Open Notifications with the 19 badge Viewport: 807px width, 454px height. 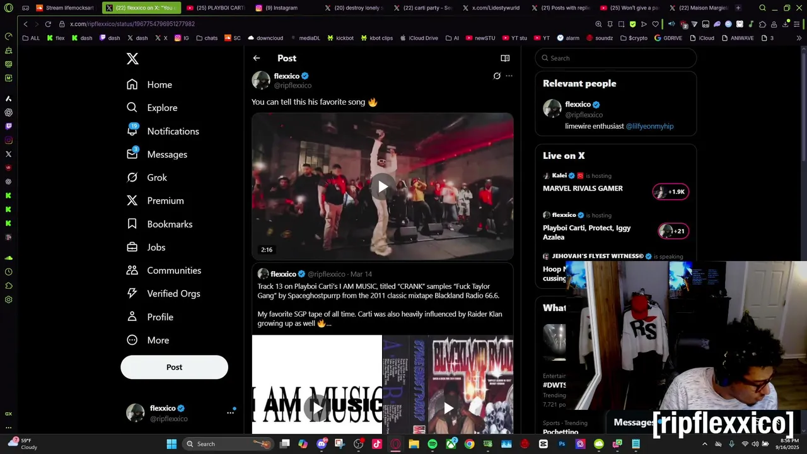point(163,131)
